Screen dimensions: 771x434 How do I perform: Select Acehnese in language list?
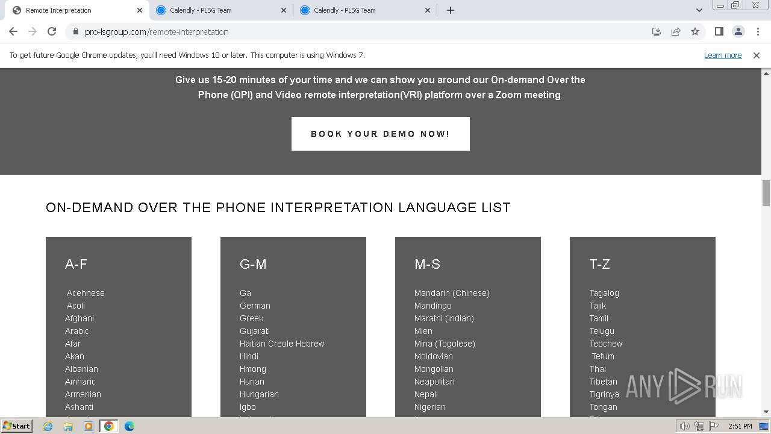[86, 293]
